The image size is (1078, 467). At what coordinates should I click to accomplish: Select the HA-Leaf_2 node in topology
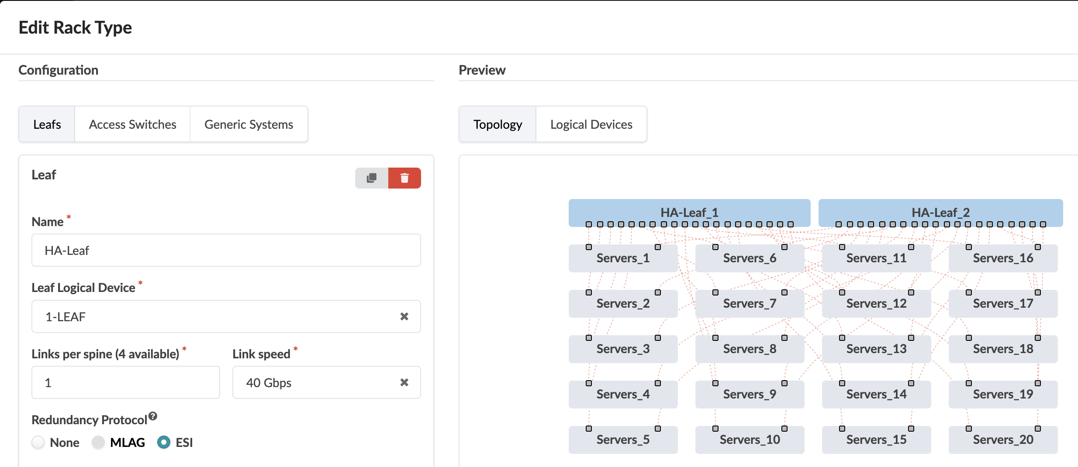click(940, 212)
